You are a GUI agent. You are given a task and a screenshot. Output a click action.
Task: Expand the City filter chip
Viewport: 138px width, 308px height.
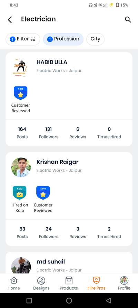pos(96,39)
